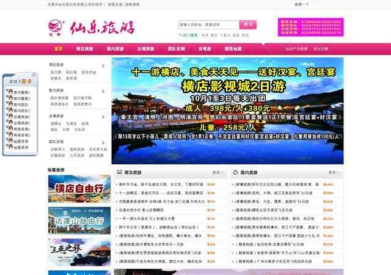Open 更多 for the 周边旅游 list

[217, 172]
